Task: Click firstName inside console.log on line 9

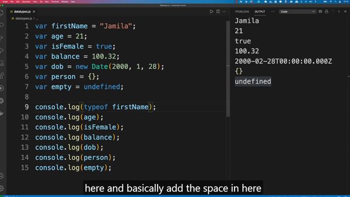Action: coord(130,107)
